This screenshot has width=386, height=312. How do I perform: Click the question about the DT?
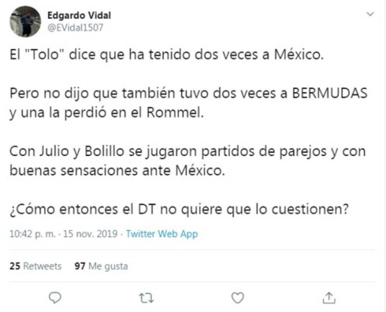(x=178, y=210)
